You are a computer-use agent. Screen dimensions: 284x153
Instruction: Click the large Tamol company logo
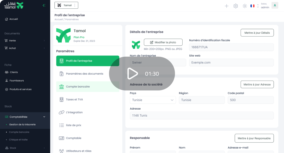coord(63,35)
